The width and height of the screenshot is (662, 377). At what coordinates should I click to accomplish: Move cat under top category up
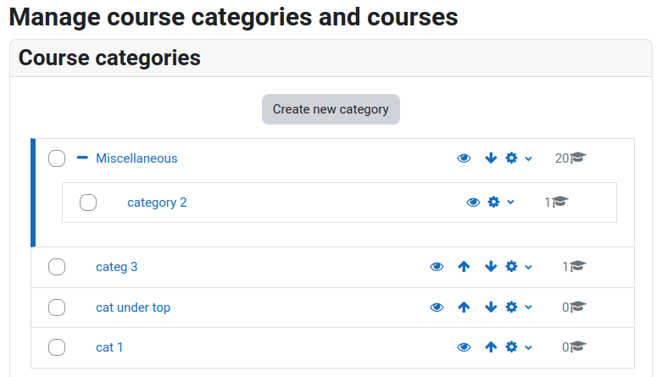point(464,308)
